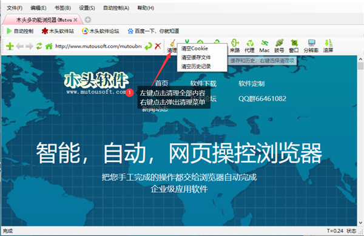Click the T=0.24 status value
The height and width of the screenshot is (236, 364).
335,231
